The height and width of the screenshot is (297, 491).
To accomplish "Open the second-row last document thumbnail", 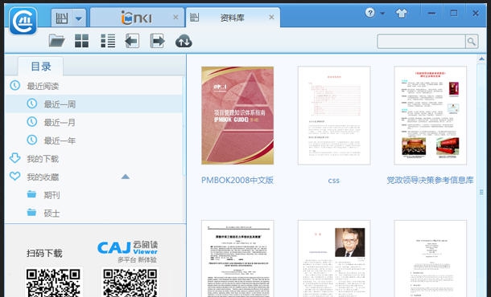I will [431, 258].
